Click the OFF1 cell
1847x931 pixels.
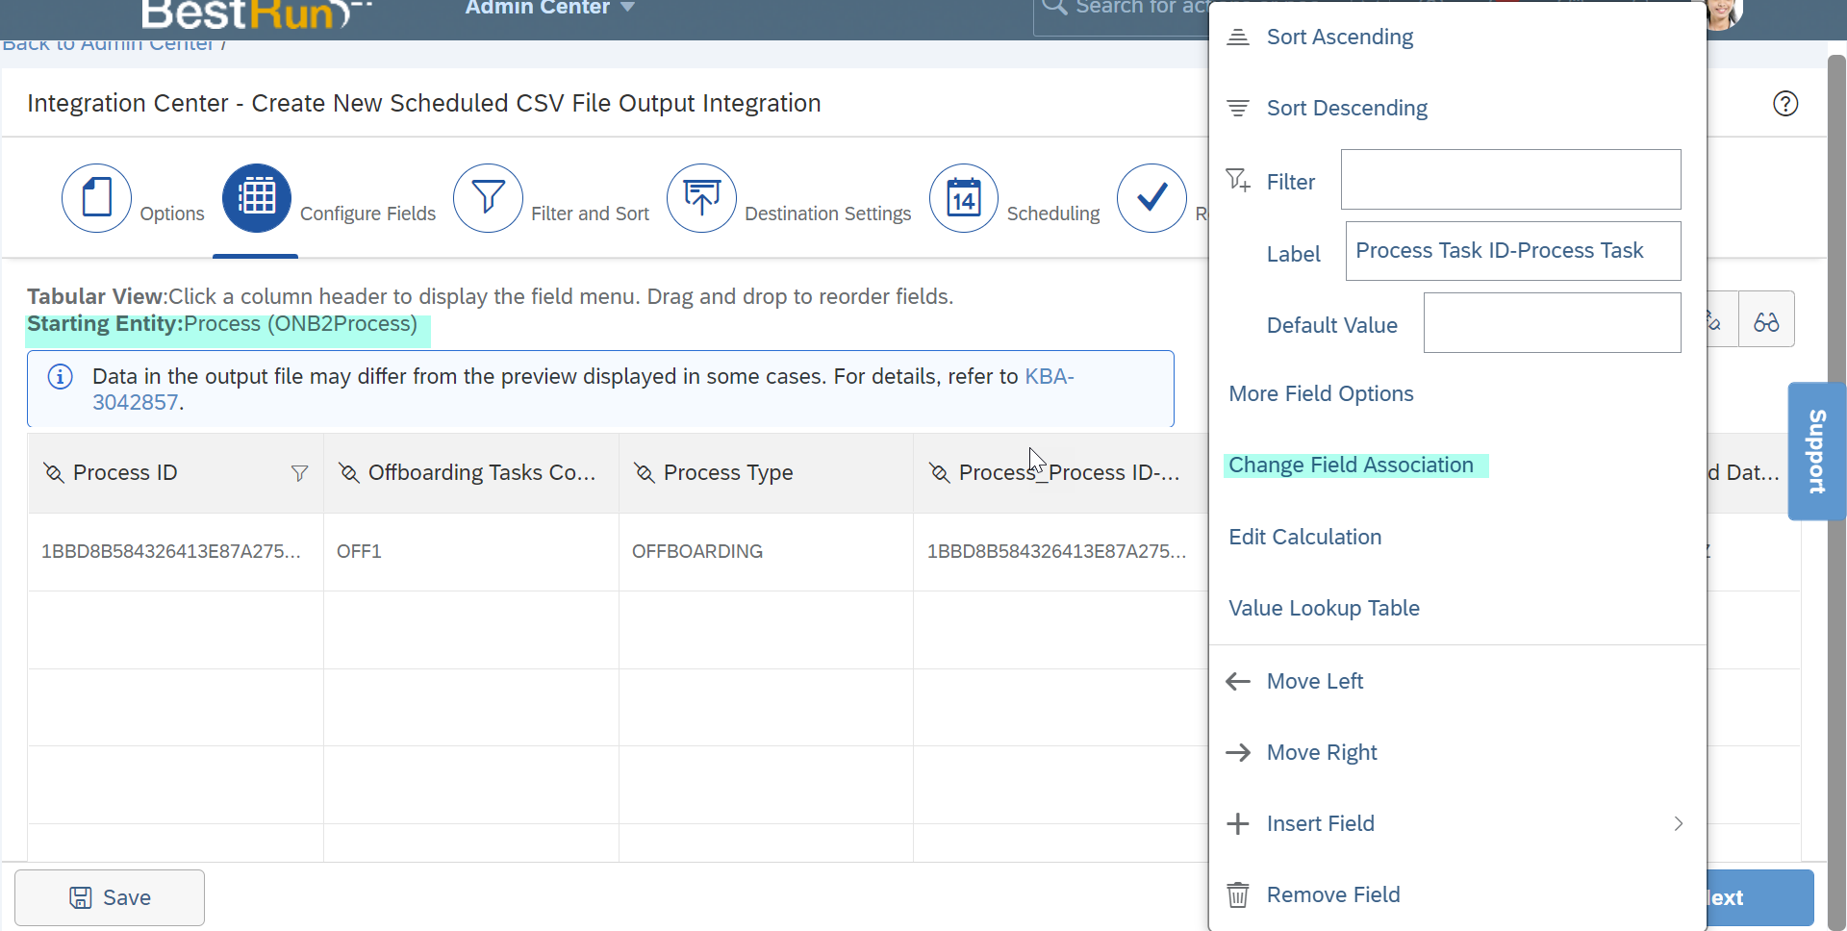click(359, 552)
